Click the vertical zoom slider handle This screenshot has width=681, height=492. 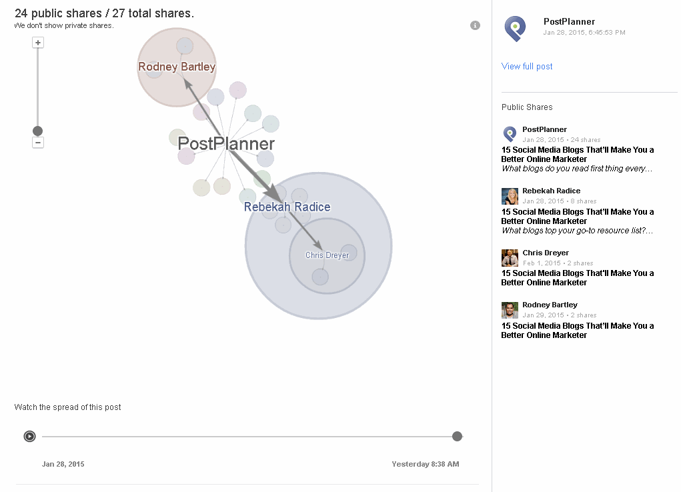point(38,131)
